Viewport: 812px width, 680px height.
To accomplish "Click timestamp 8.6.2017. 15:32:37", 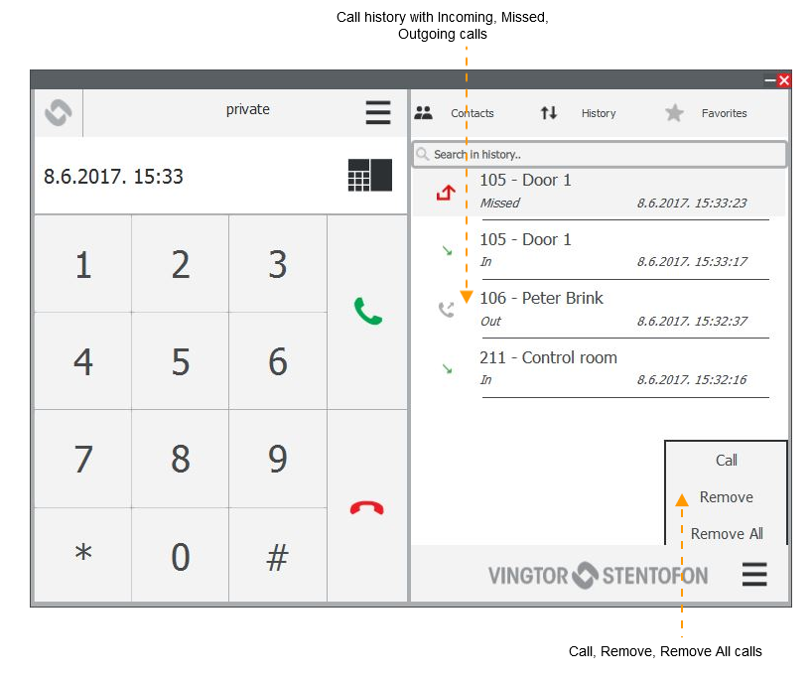I will coord(692,321).
